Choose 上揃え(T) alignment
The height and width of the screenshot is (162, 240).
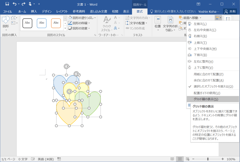point(213,43)
